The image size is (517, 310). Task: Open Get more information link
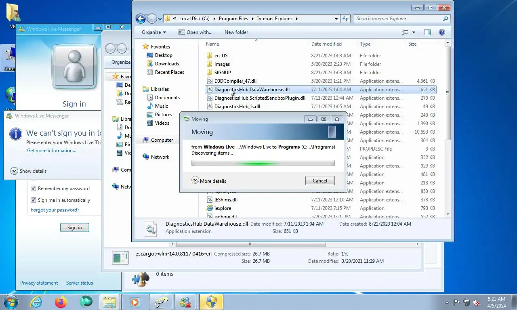click(51, 151)
